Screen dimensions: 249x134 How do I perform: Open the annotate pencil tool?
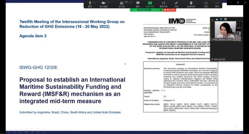[176, 4]
